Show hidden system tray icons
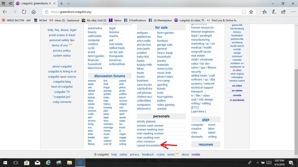 (257, 163)
